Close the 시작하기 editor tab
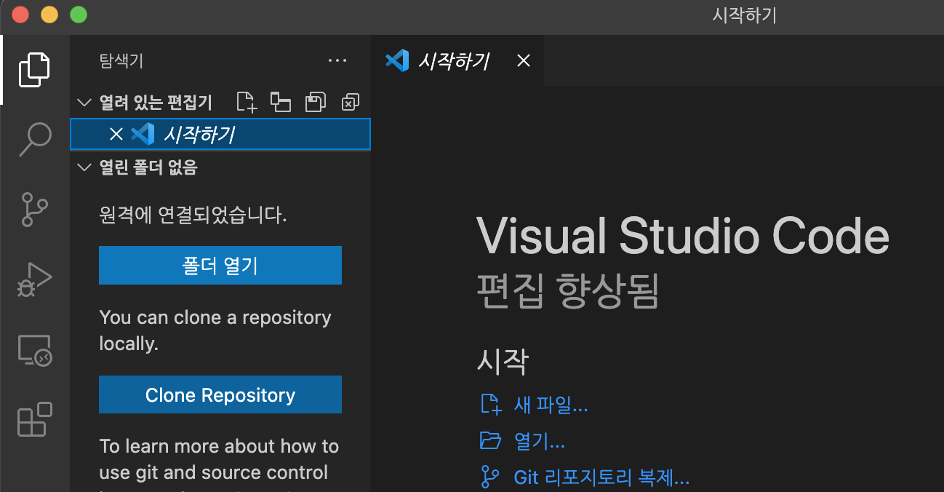 coord(523,60)
